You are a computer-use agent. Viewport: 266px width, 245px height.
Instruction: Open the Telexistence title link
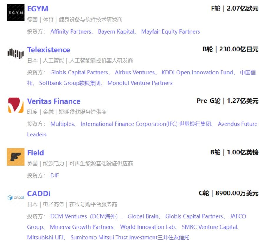[49, 50]
